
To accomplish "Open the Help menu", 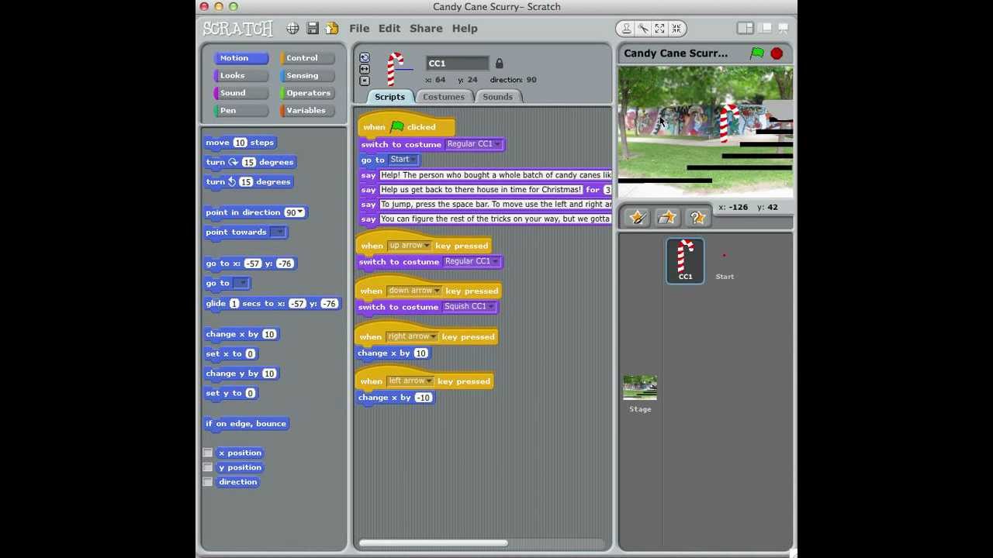I will coord(465,29).
